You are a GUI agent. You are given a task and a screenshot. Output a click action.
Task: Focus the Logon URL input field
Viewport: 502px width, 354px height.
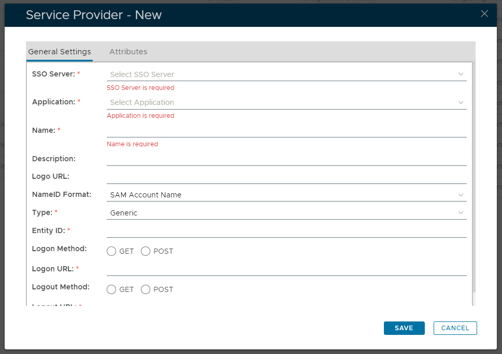286,269
